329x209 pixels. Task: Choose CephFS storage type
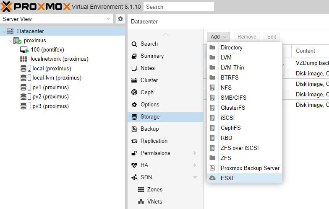pyautogui.click(x=244, y=128)
